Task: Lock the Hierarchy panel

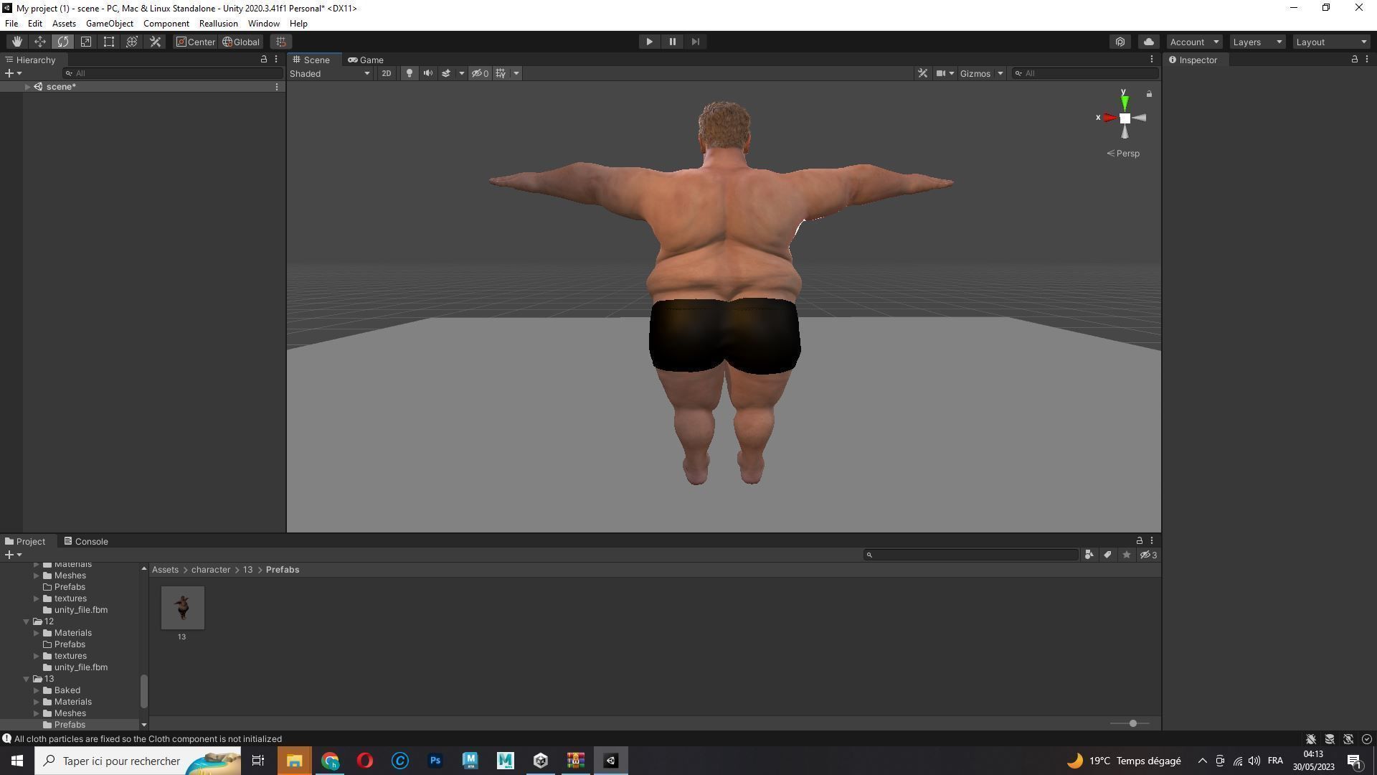Action: point(263,60)
